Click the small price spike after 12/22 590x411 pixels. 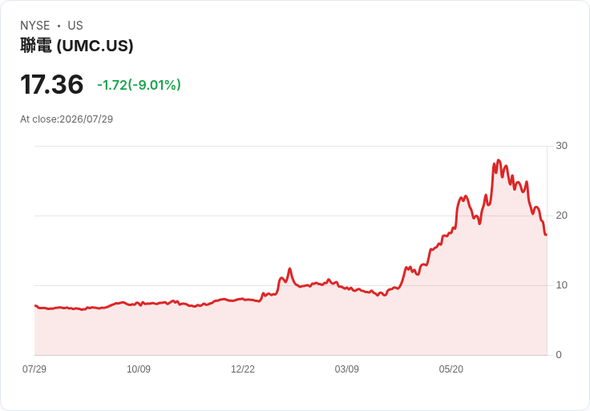point(289,269)
